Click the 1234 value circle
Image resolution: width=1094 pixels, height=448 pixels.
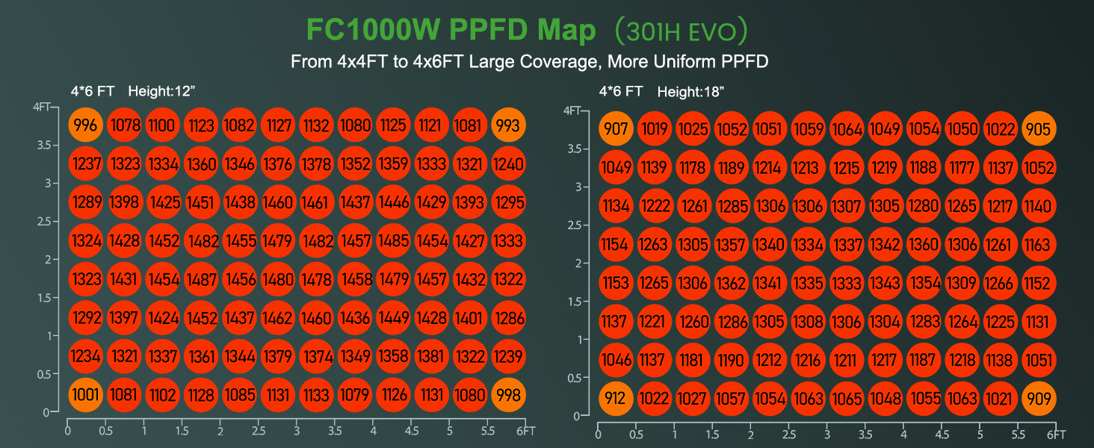tap(86, 357)
